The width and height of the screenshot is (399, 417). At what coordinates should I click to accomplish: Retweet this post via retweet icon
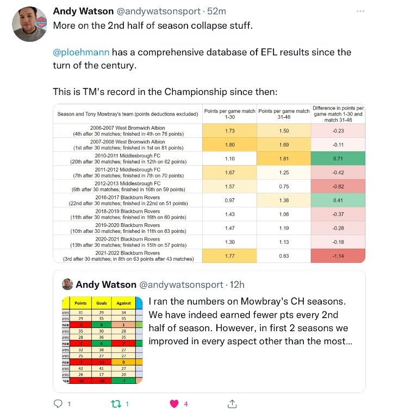(x=115, y=404)
